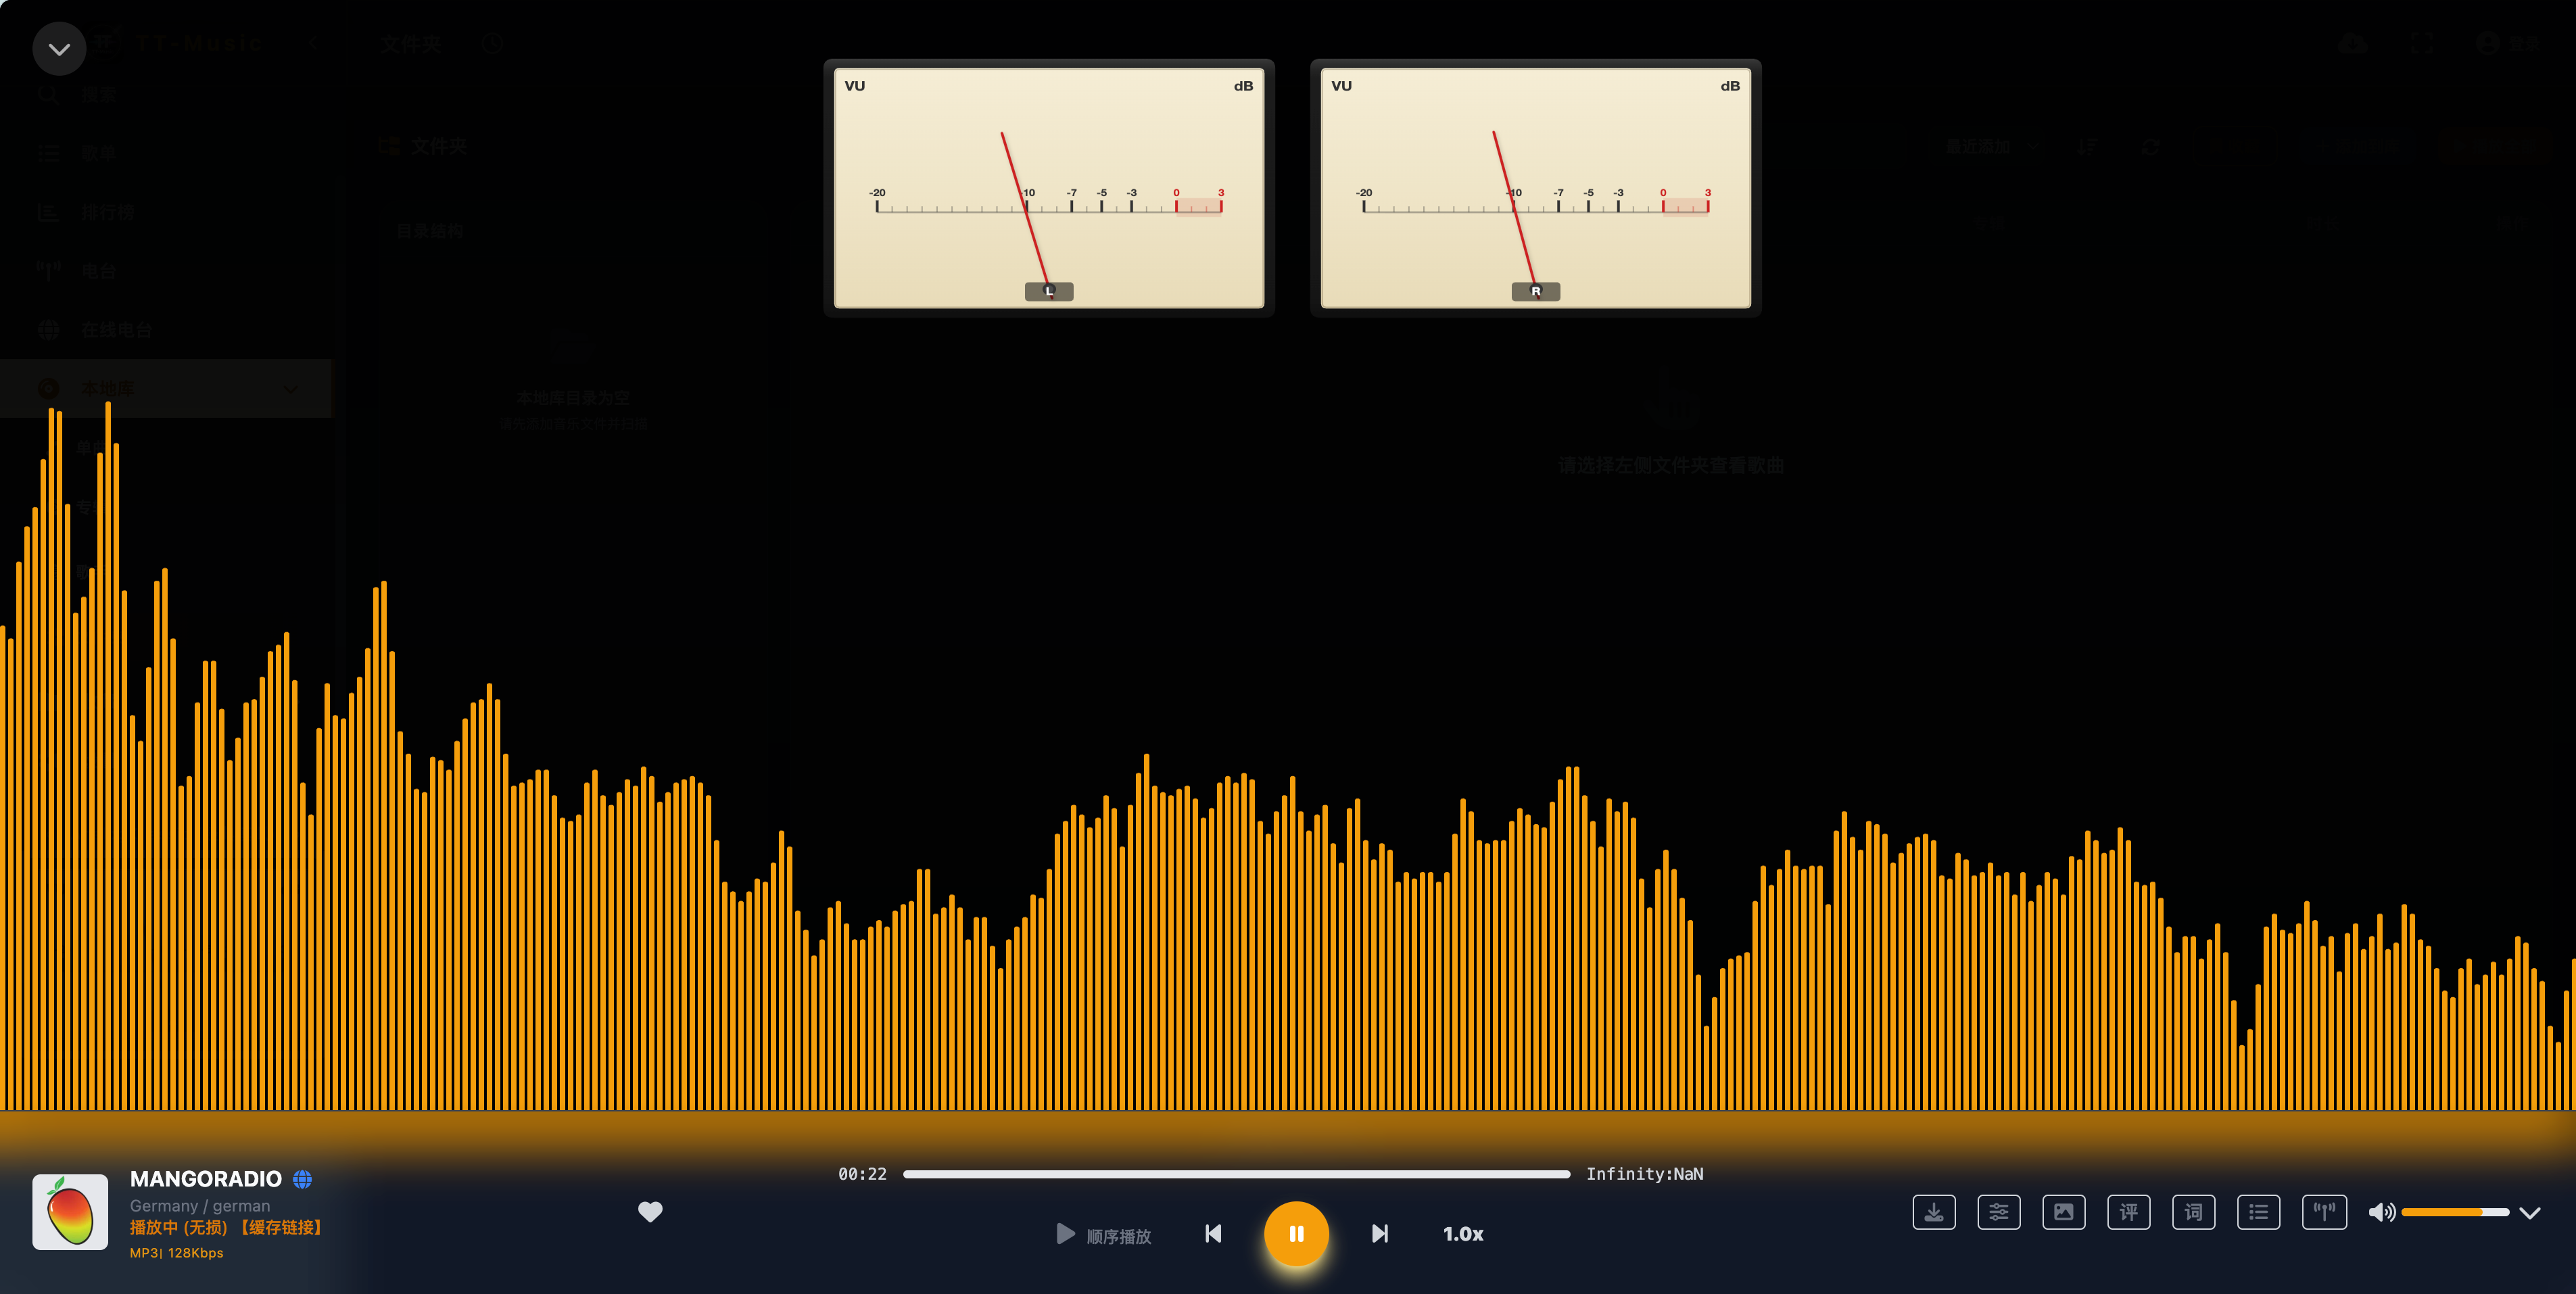Click the 00:22 elapsed time
The width and height of the screenshot is (2576, 1294).
coord(863,1174)
